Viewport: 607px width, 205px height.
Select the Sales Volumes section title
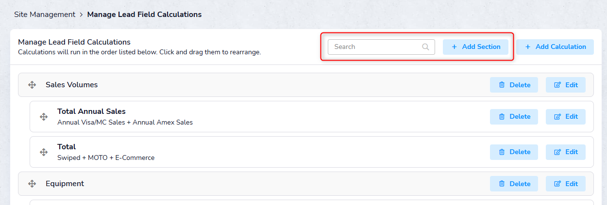[71, 85]
